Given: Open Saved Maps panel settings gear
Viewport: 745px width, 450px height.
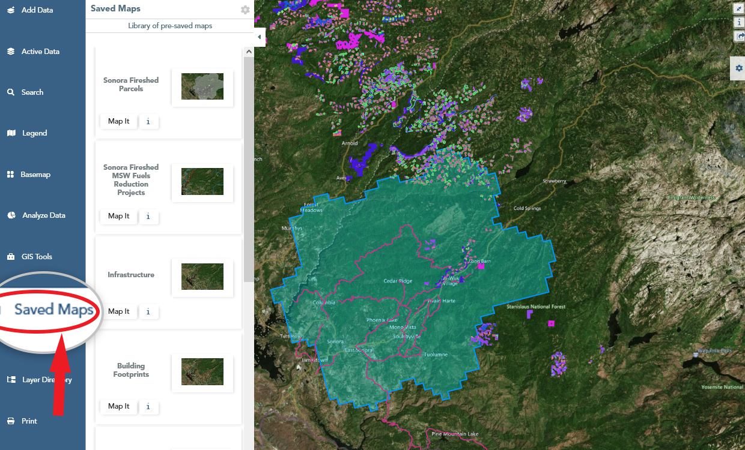Looking at the screenshot, I should pos(245,10).
